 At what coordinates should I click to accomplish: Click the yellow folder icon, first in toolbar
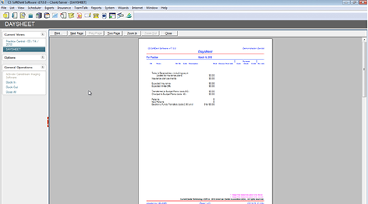[x=6, y=15]
